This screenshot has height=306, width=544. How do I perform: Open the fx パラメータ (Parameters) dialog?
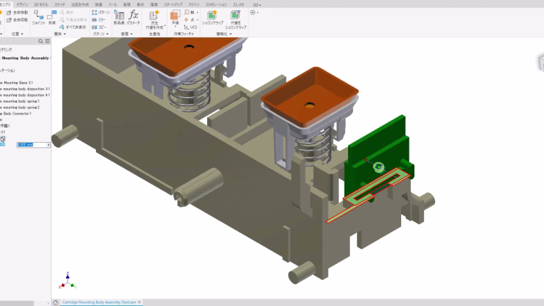coord(133,17)
